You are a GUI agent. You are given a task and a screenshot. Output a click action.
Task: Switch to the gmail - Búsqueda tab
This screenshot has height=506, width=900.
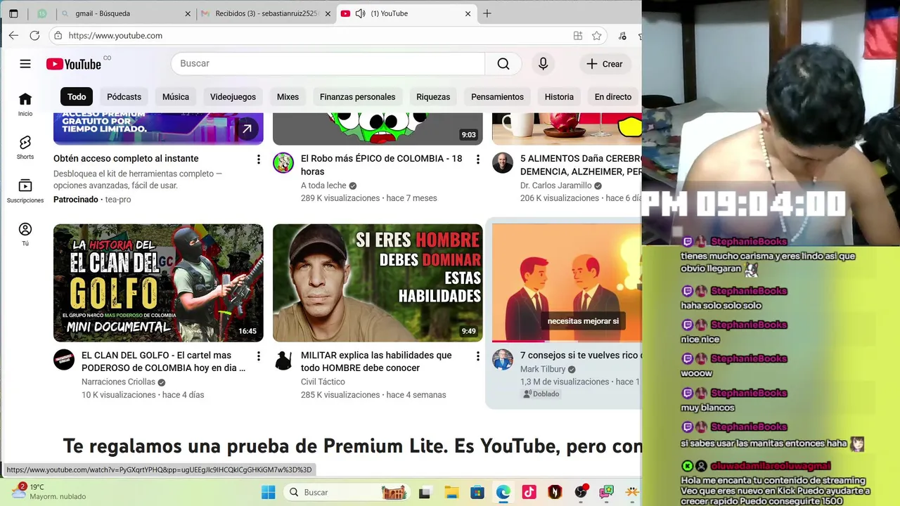pyautogui.click(x=124, y=13)
